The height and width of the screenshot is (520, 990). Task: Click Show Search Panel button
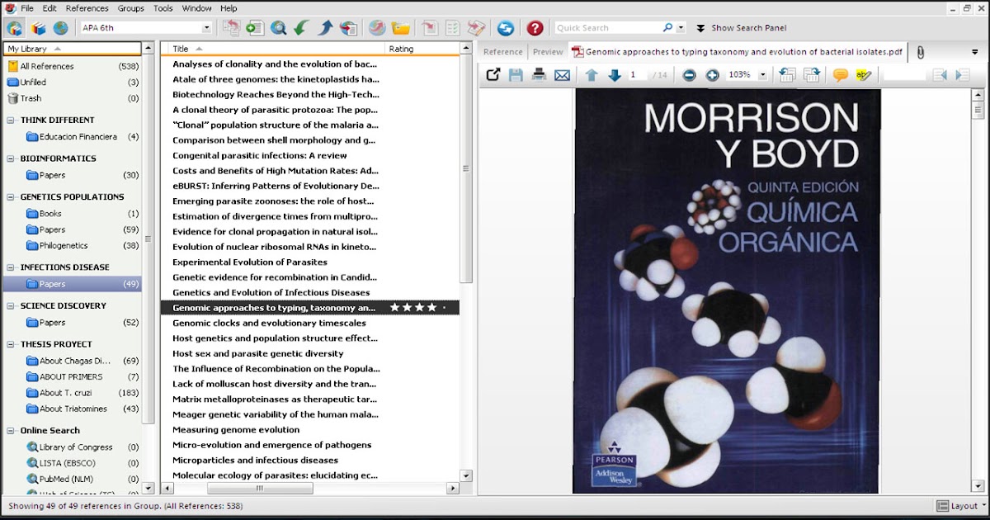(x=742, y=28)
